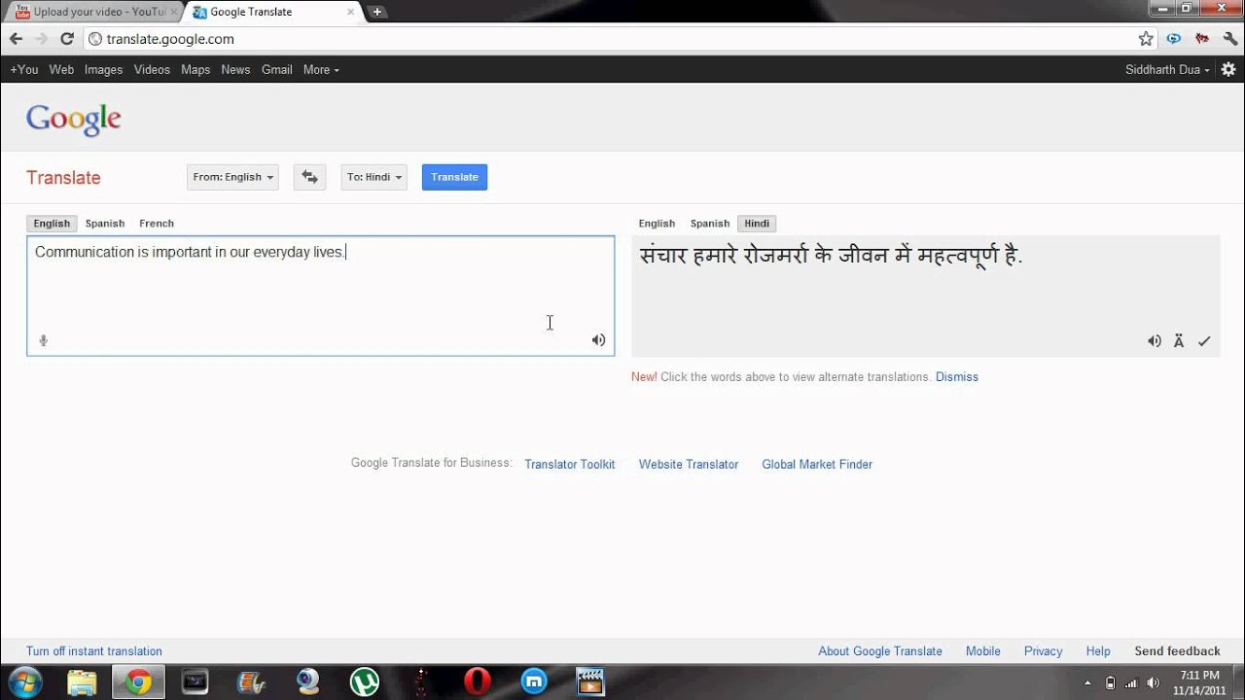The width and height of the screenshot is (1245, 700).
Task: Open Gmail in the Google bar
Action: point(277,70)
